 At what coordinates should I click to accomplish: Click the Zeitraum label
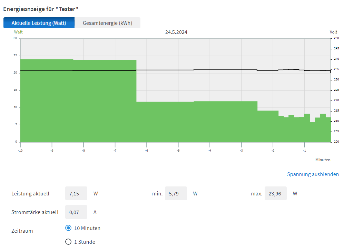tap(22, 231)
